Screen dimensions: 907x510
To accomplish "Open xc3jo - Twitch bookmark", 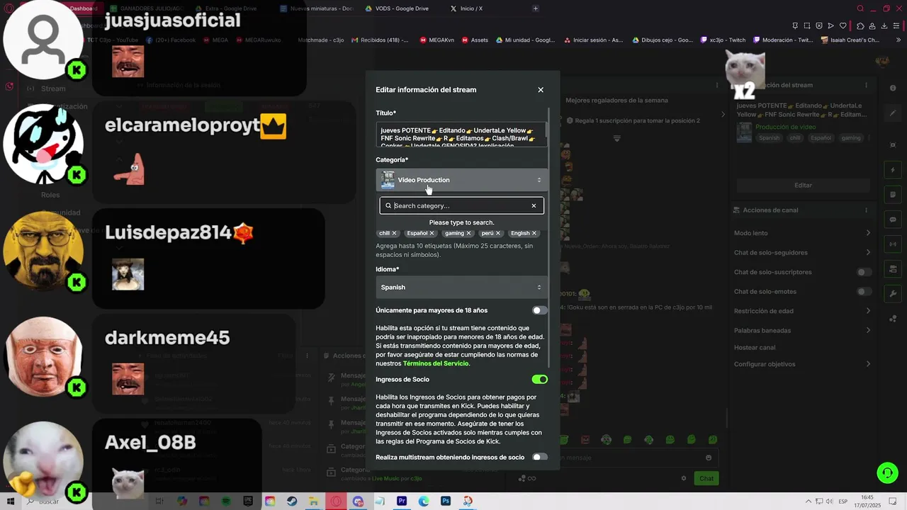I will 721,40.
